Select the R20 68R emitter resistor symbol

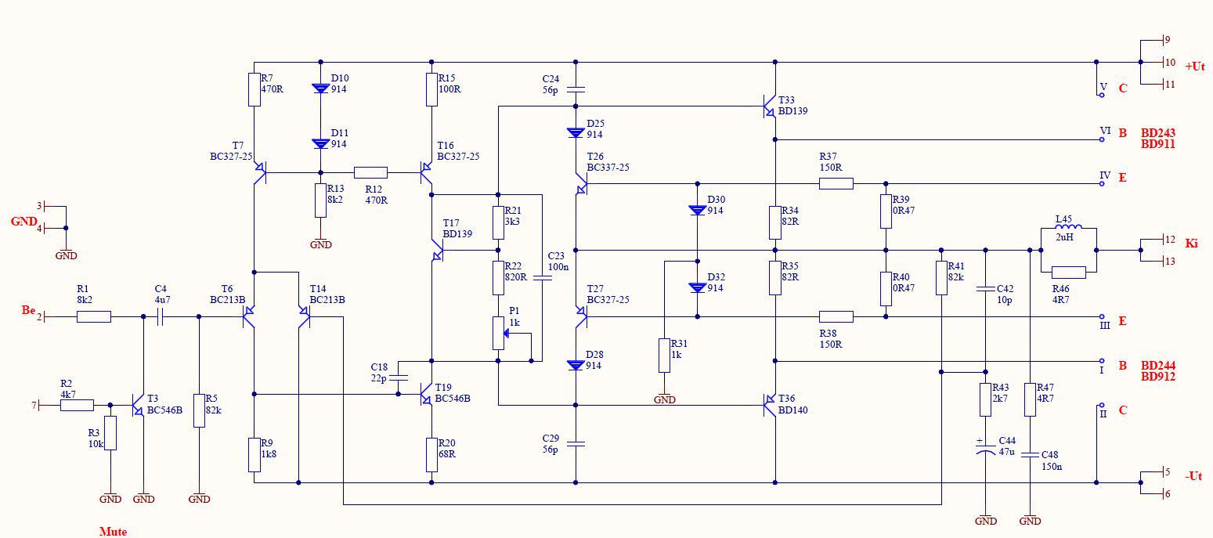(431, 455)
